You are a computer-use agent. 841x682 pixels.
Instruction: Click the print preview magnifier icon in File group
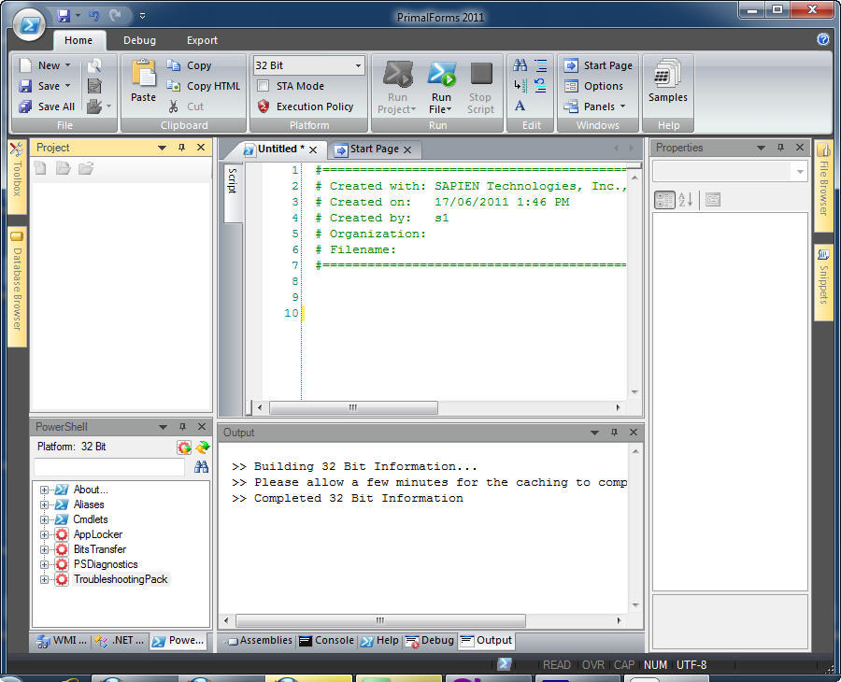95,65
